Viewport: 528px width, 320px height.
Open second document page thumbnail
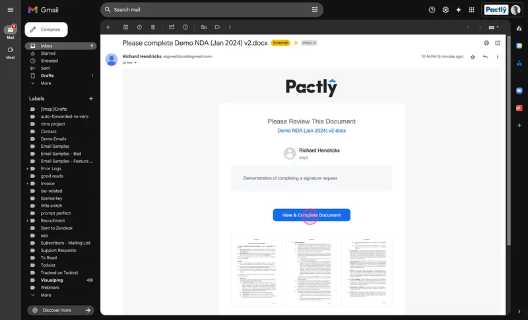(x=312, y=271)
